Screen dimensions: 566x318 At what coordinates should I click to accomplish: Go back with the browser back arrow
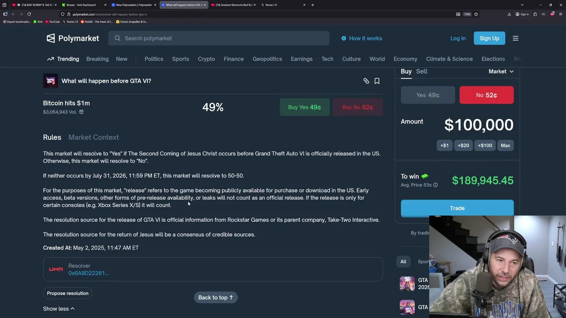point(13,14)
